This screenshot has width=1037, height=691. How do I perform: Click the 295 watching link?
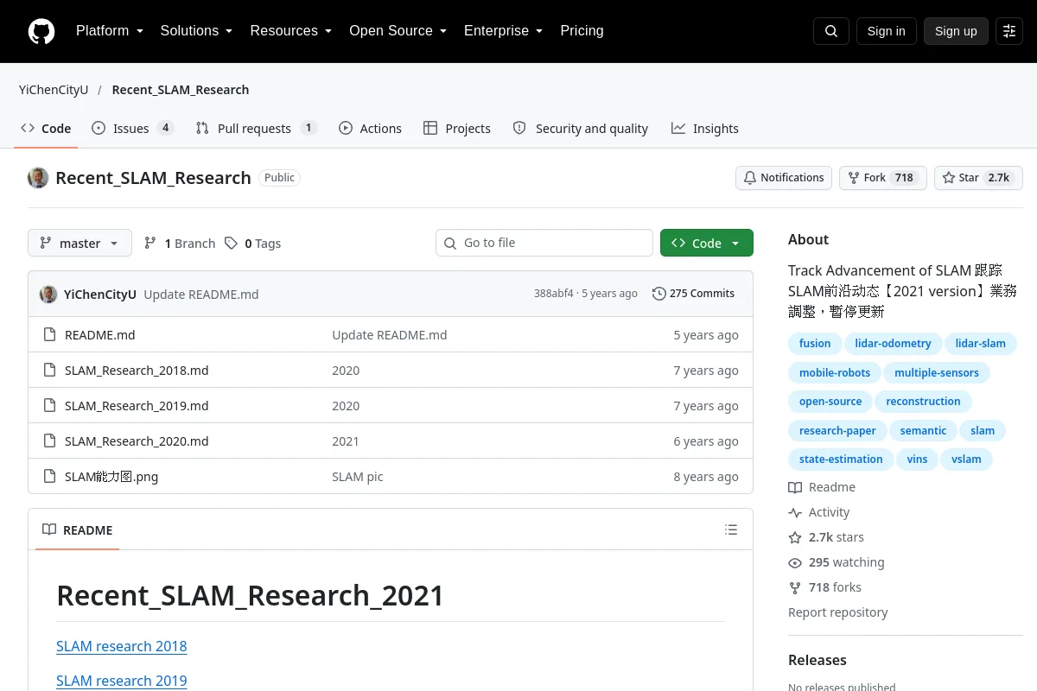tap(837, 562)
